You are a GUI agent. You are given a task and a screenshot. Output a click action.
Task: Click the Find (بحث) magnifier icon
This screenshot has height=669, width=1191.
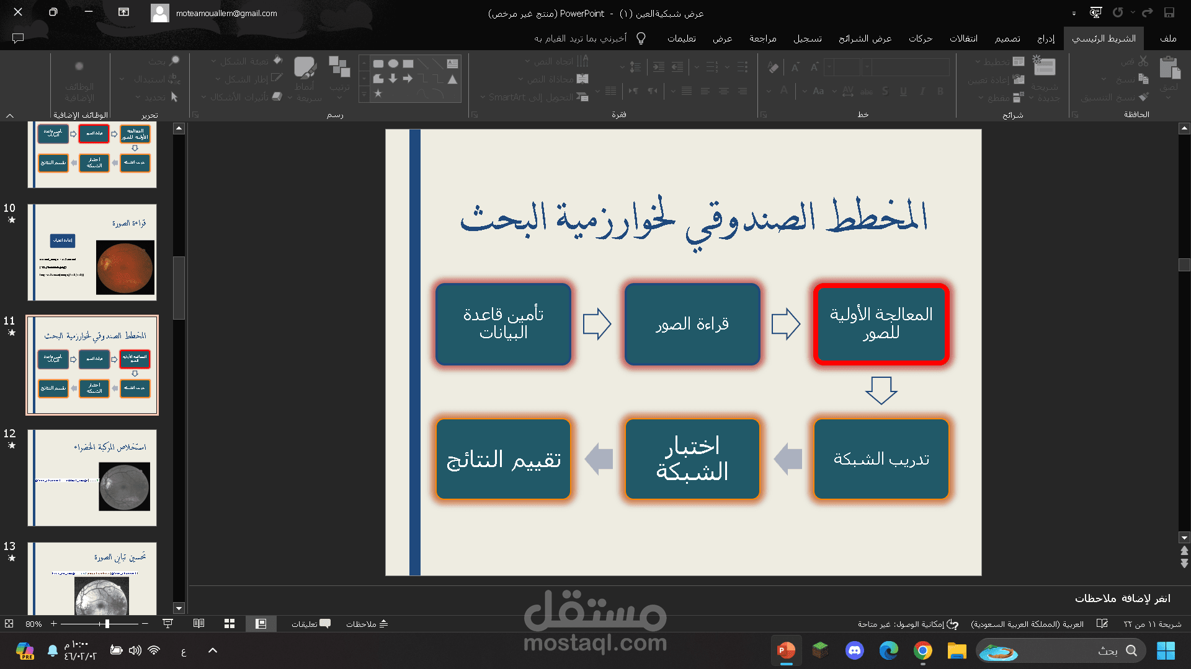point(174,61)
